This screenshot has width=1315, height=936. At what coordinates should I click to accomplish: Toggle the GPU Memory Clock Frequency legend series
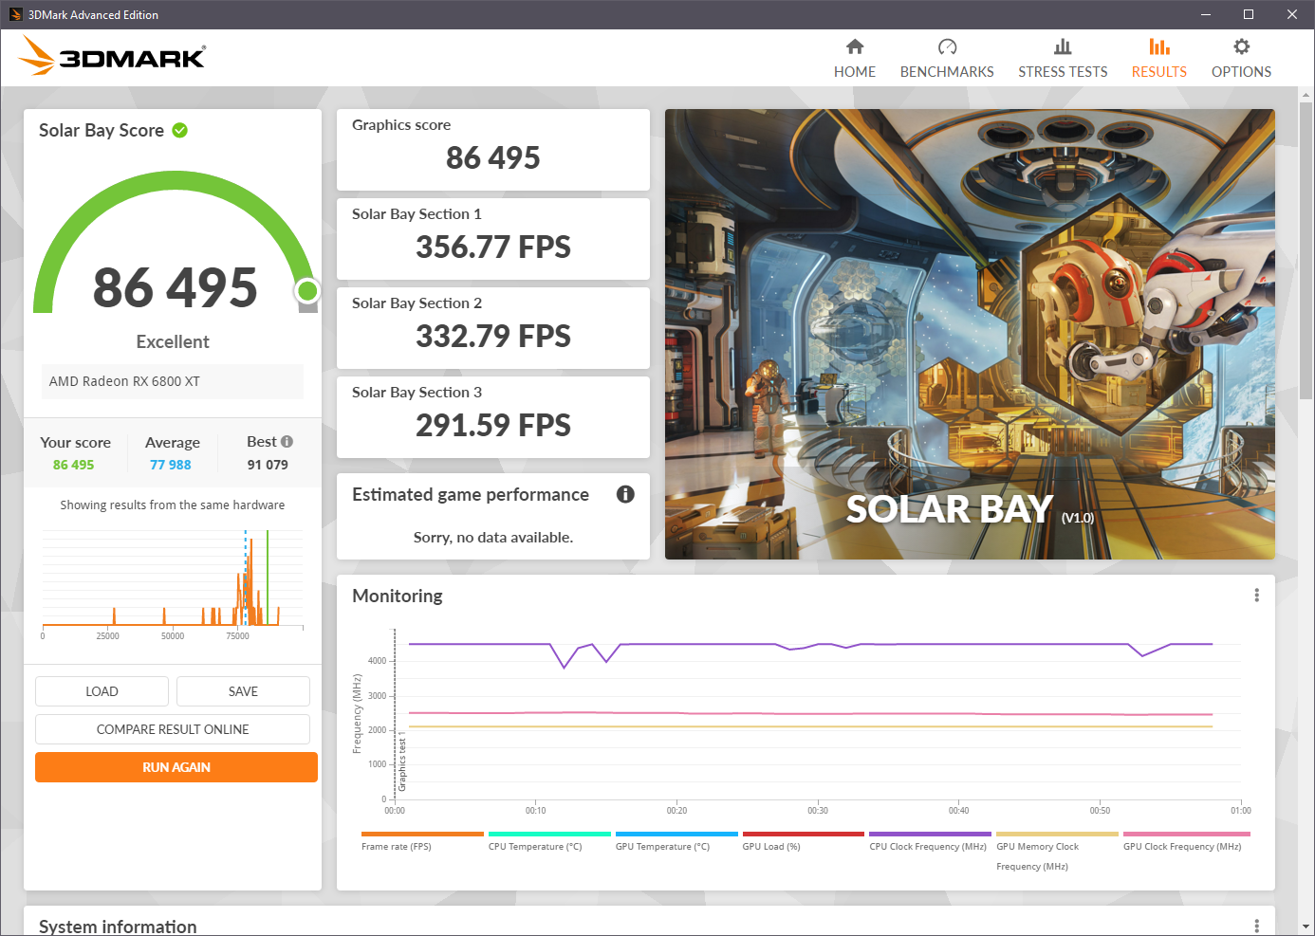tap(1057, 852)
